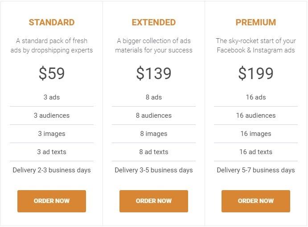The height and width of the screenshot is (227, 308).
Task: Click ORDER NOW under Standard plan
Action: click(52, 201)
